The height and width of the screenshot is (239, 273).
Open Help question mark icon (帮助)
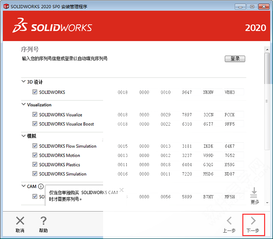44,221
